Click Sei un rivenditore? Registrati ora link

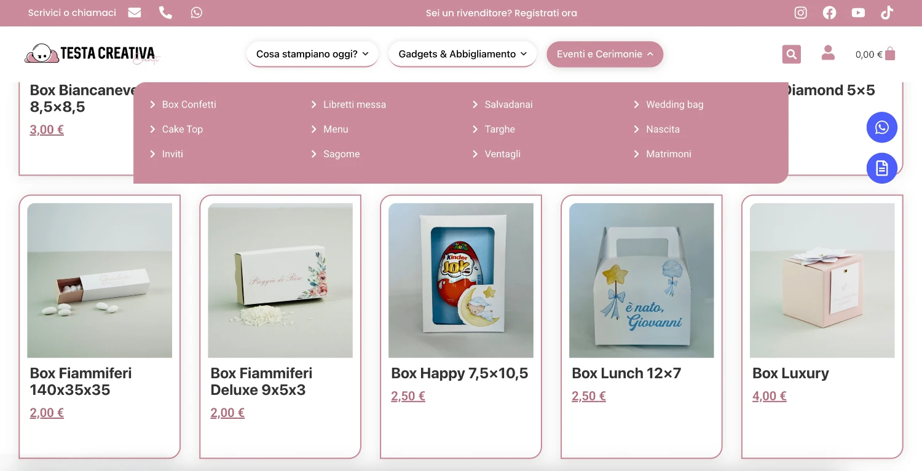[x=502, y=13]
